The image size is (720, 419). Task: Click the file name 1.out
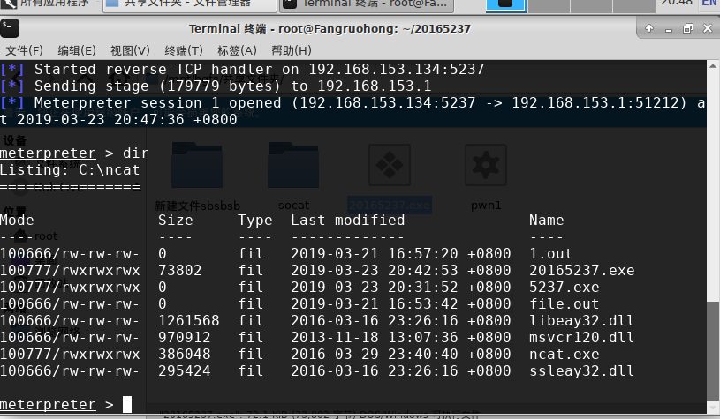pos(550,253)
